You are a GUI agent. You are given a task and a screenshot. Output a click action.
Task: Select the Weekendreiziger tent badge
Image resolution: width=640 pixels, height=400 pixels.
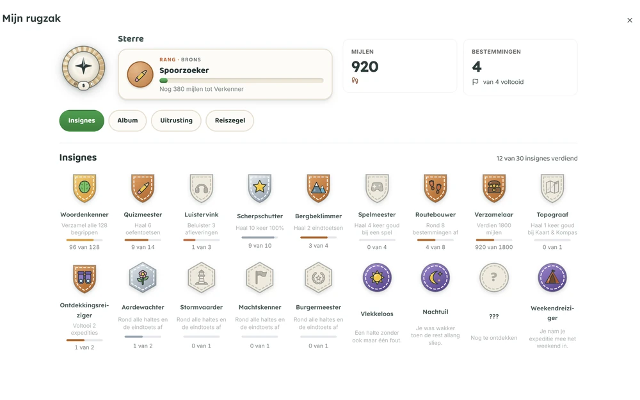click(x=552, y=278)
